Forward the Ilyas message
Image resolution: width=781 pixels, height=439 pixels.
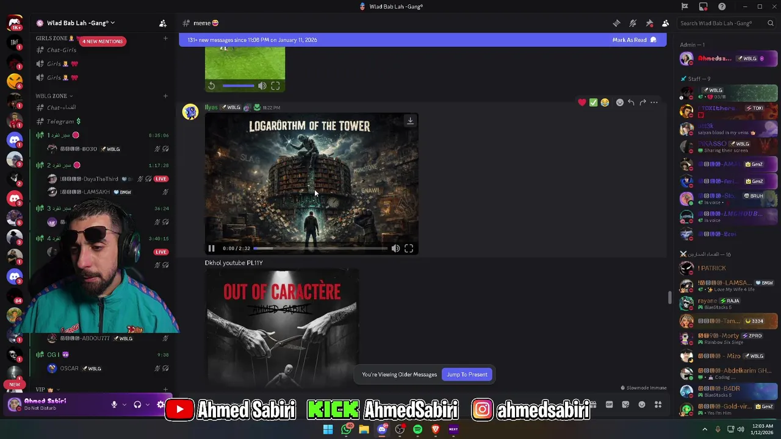[x=642, y=102]
